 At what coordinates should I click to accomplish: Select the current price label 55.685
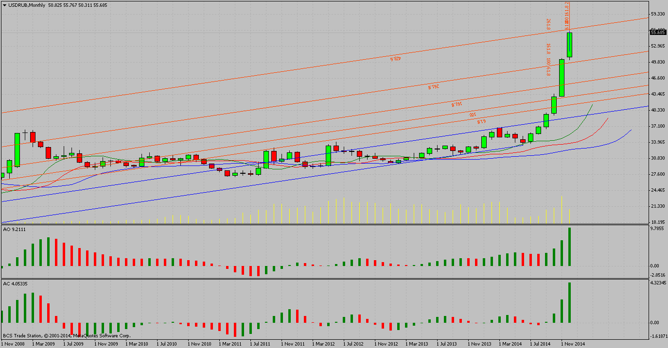tap(658, 33)
